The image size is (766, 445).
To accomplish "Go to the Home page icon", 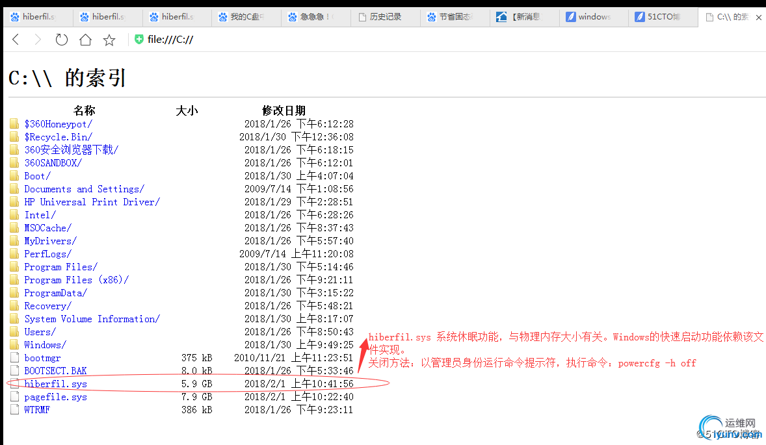I will coord(85,40).
